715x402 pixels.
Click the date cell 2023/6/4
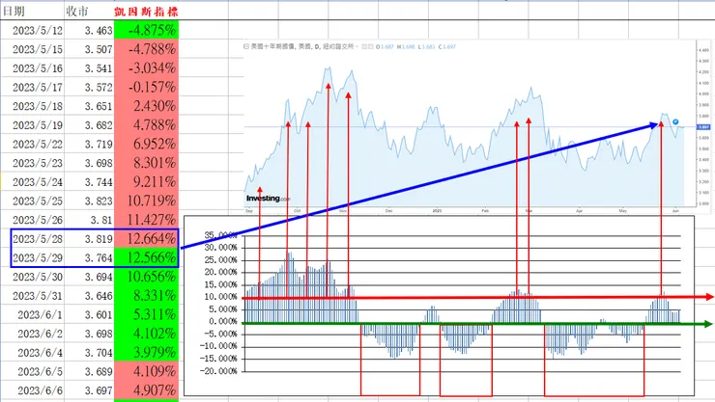click(x=32, y=353)
